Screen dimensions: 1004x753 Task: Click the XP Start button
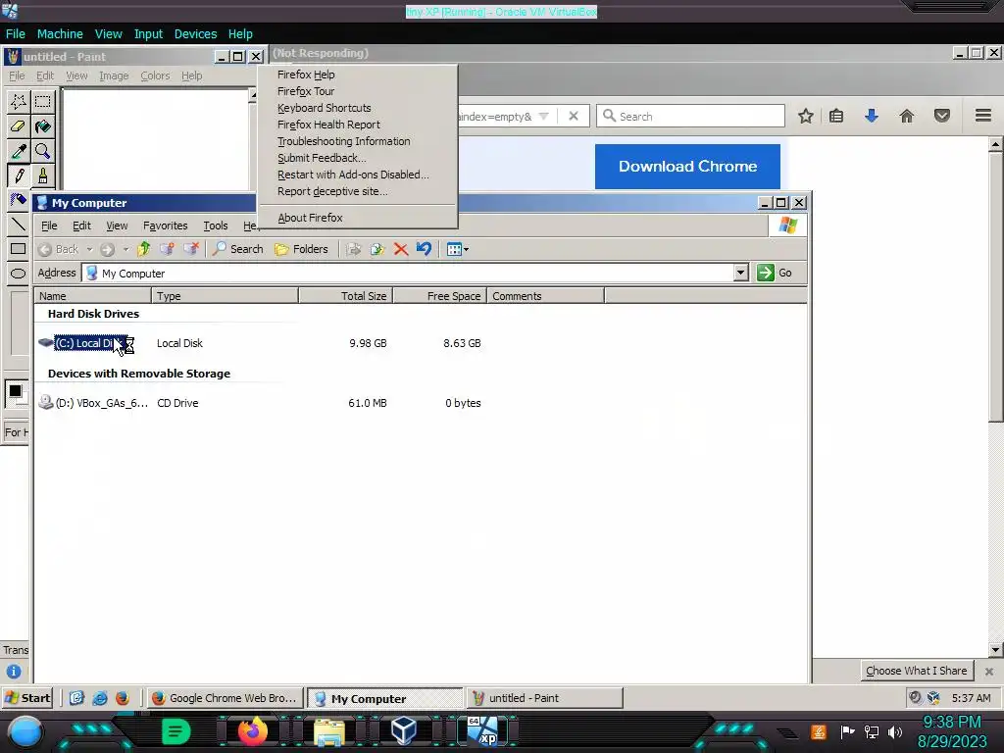click(x=26, y=698)
